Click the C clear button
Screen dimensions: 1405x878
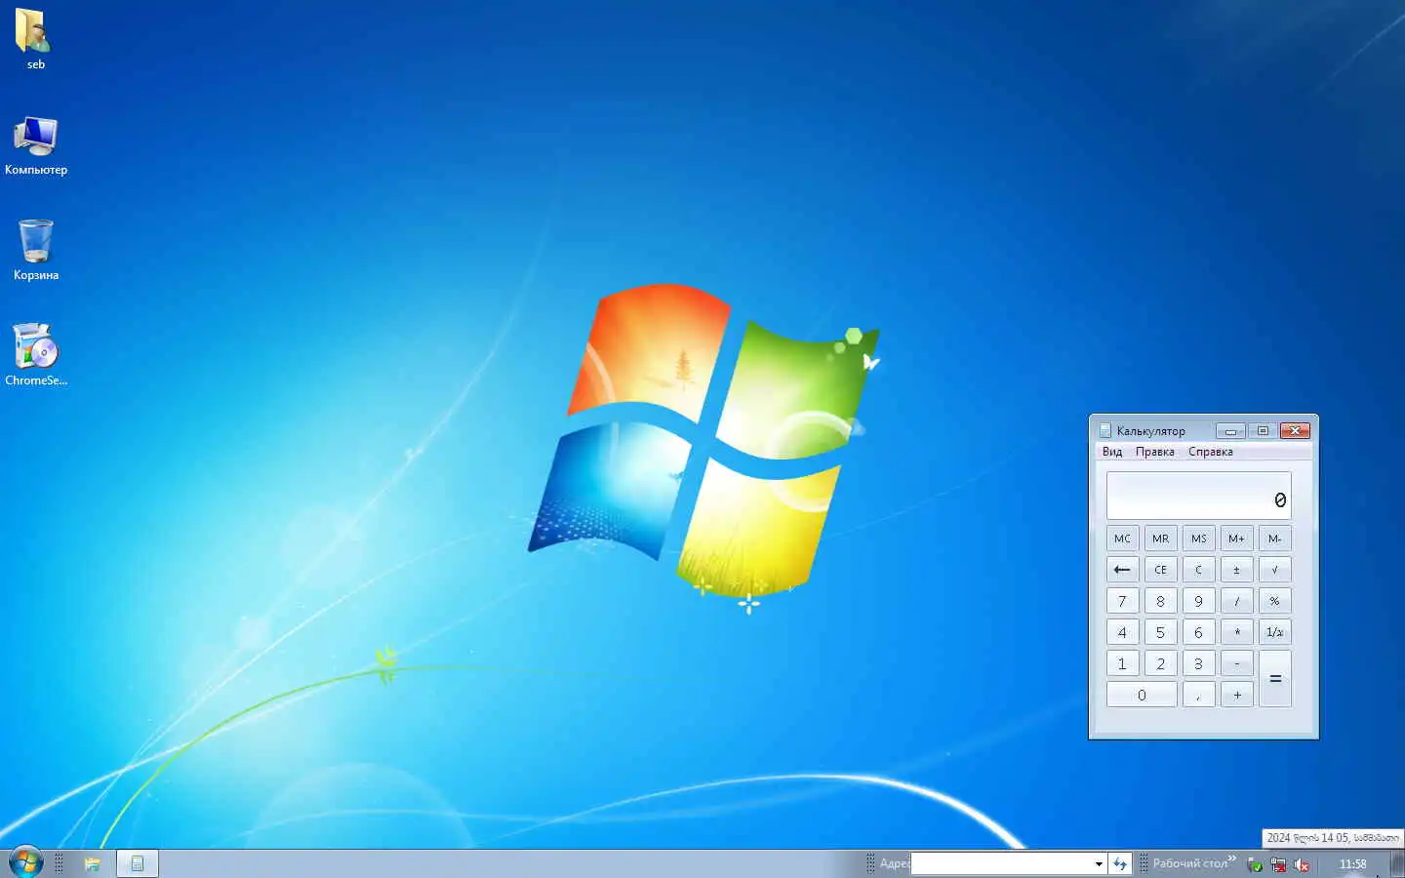pyautogui.click(x=1198, y=570)
